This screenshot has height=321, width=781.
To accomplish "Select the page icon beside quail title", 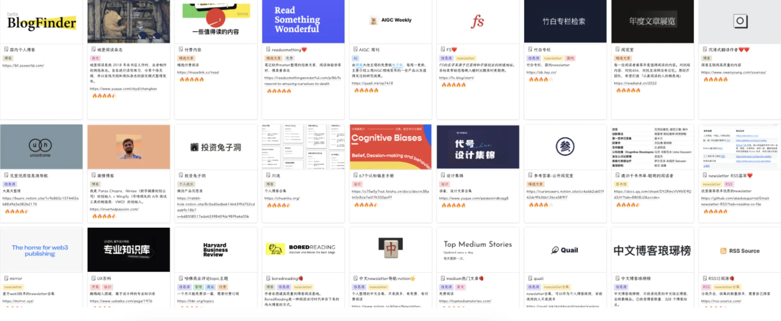I will pos(530,278).
